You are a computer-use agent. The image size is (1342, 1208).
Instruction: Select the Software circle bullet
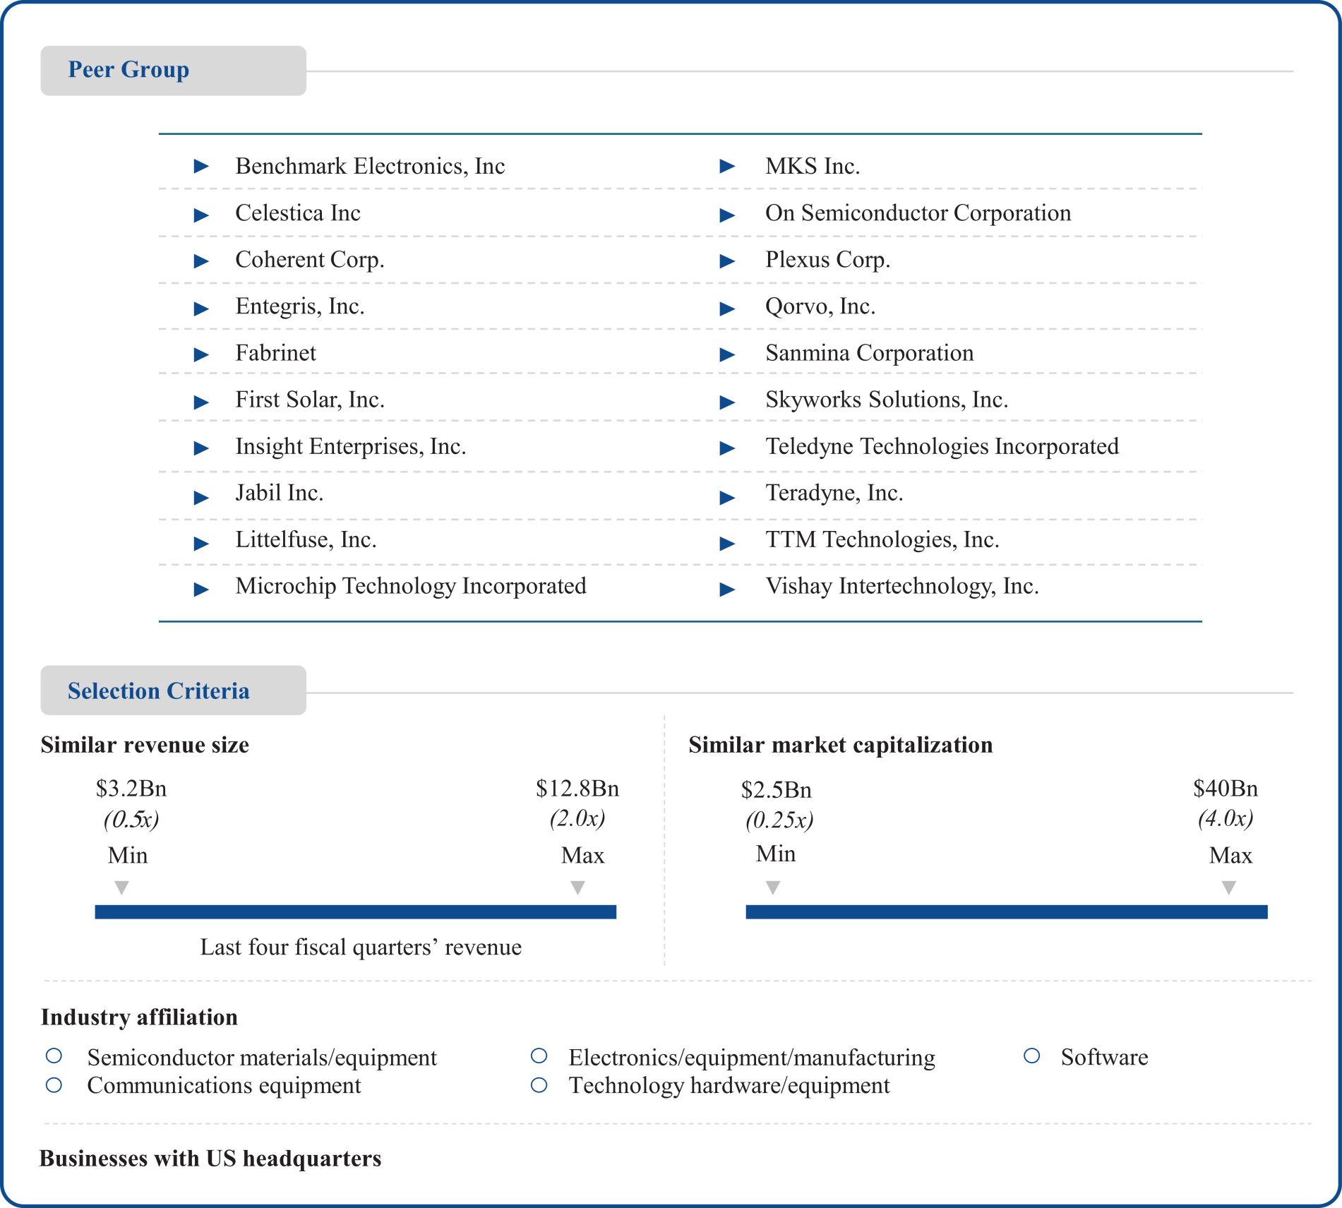click(x=1031, y=1055)
